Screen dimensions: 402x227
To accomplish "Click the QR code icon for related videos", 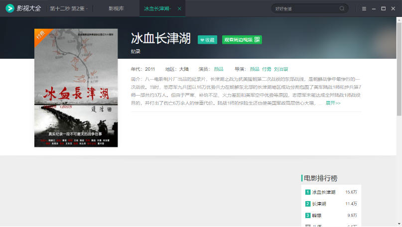I will point(258,40).
